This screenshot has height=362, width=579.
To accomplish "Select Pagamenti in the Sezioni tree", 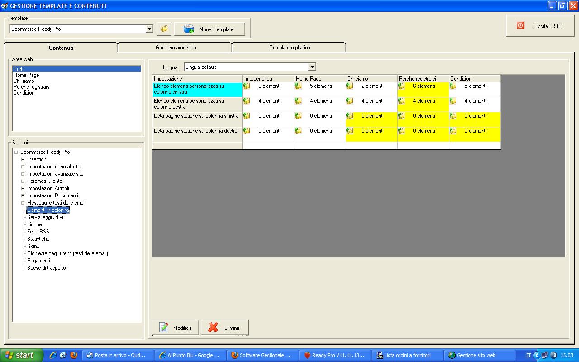I will 38,261.
